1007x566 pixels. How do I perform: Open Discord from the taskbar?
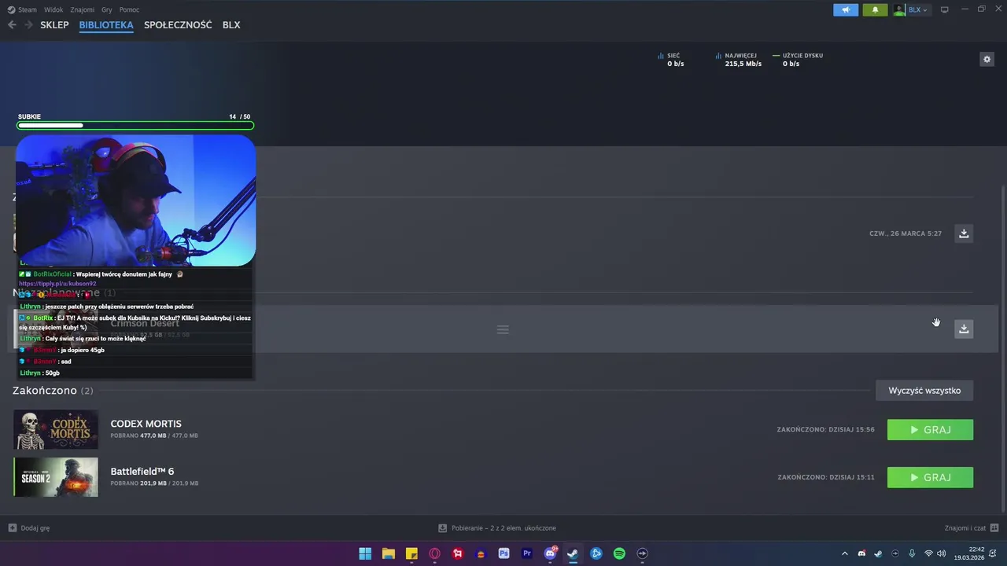coord(551,553)
